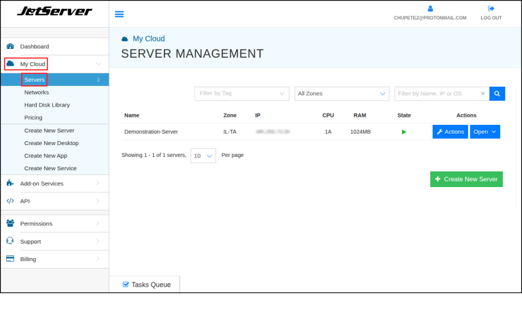Select Networks in the My Cloud submenu

coord(36,92)
